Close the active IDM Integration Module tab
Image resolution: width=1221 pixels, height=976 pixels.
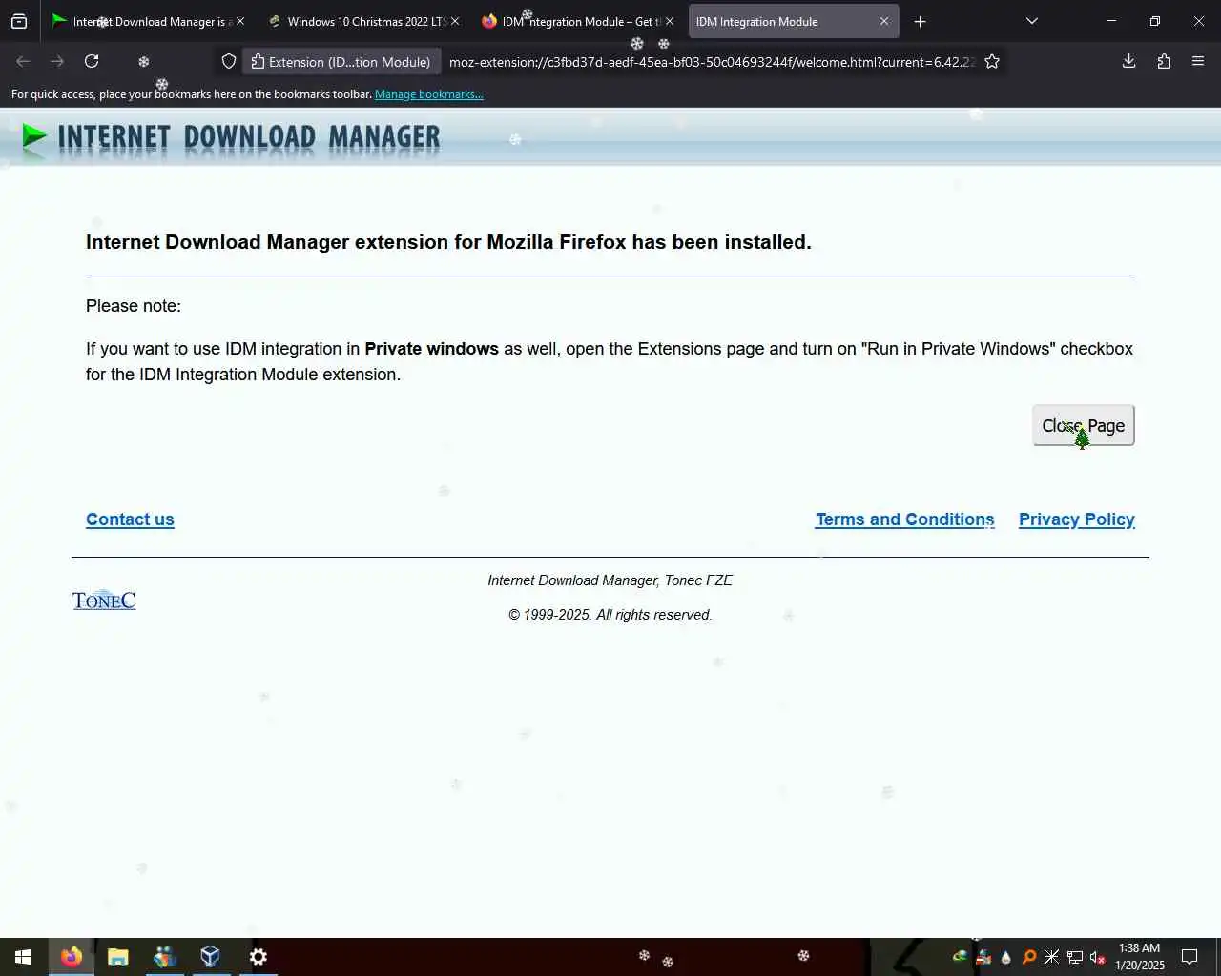[884, 21]
